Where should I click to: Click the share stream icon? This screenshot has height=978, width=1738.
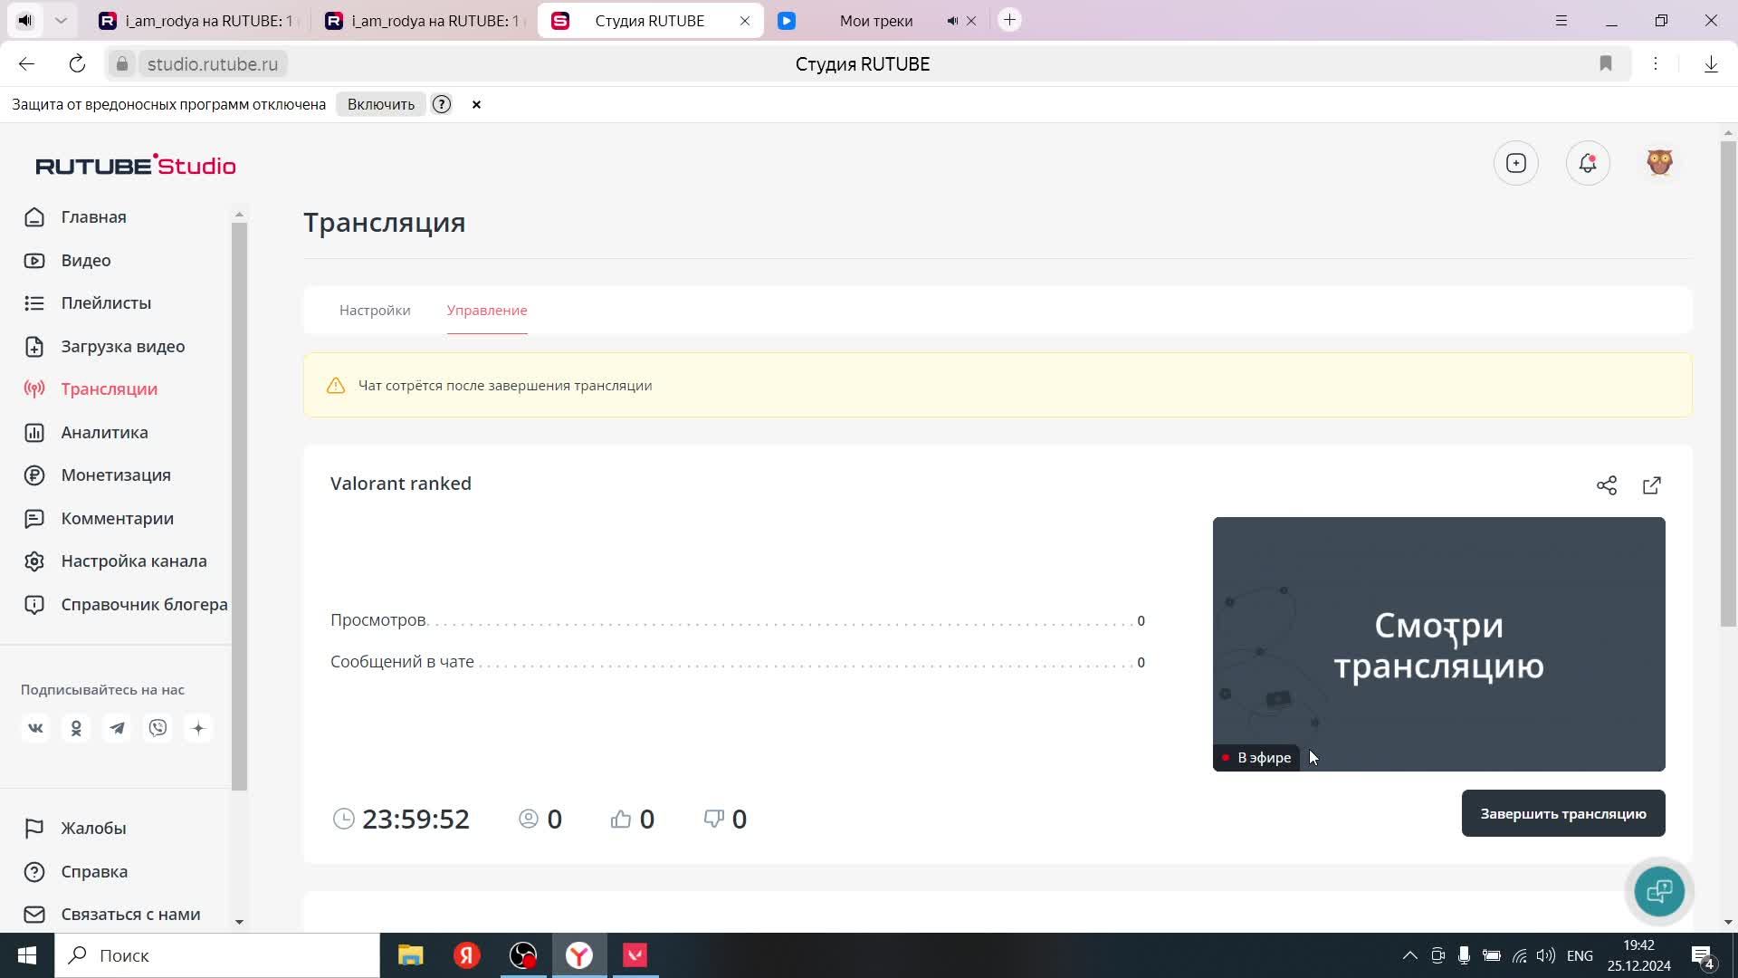tap(1607, 485)
